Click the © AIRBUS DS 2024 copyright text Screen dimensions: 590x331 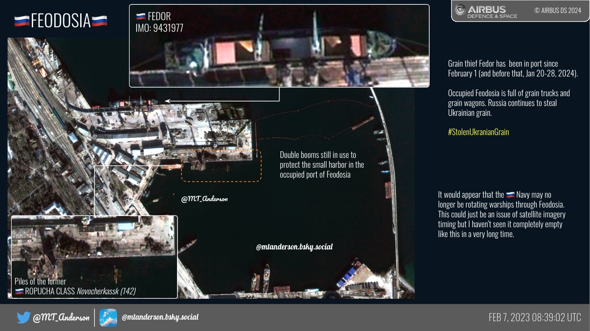click(x=557, y=11)
